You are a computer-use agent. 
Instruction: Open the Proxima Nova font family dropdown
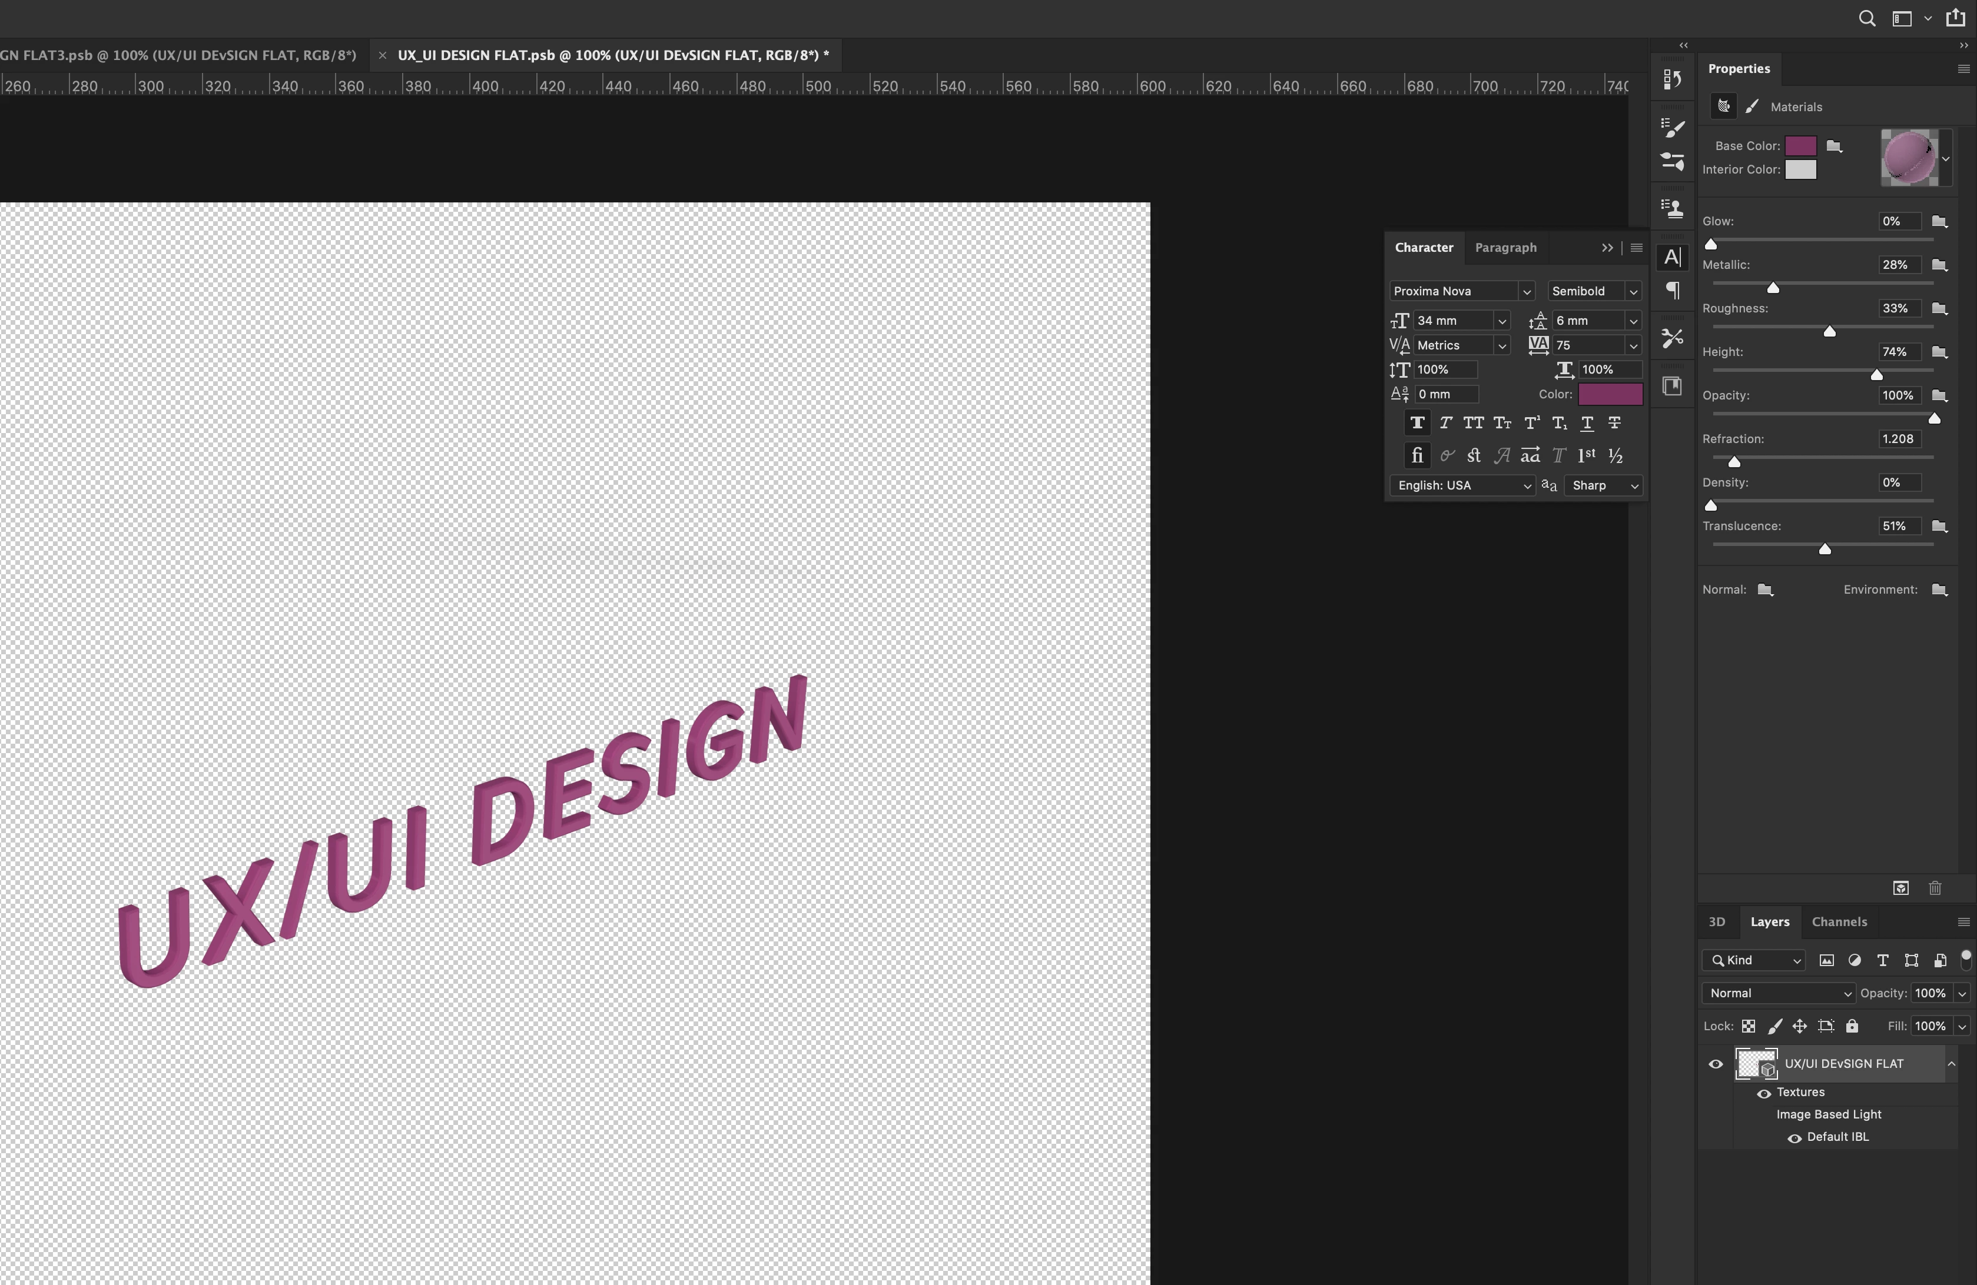[x=1526, y=291]
